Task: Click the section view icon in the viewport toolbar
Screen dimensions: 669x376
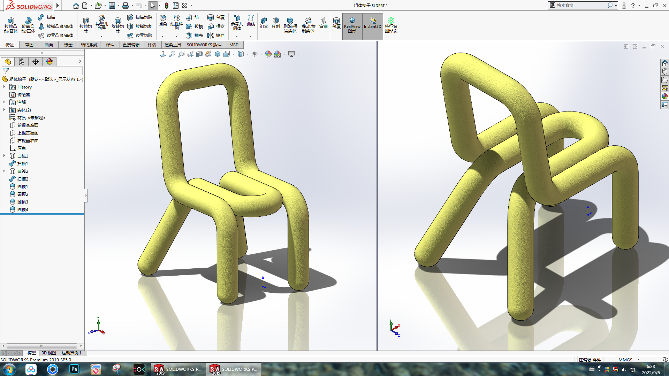Action: (199, 54)
